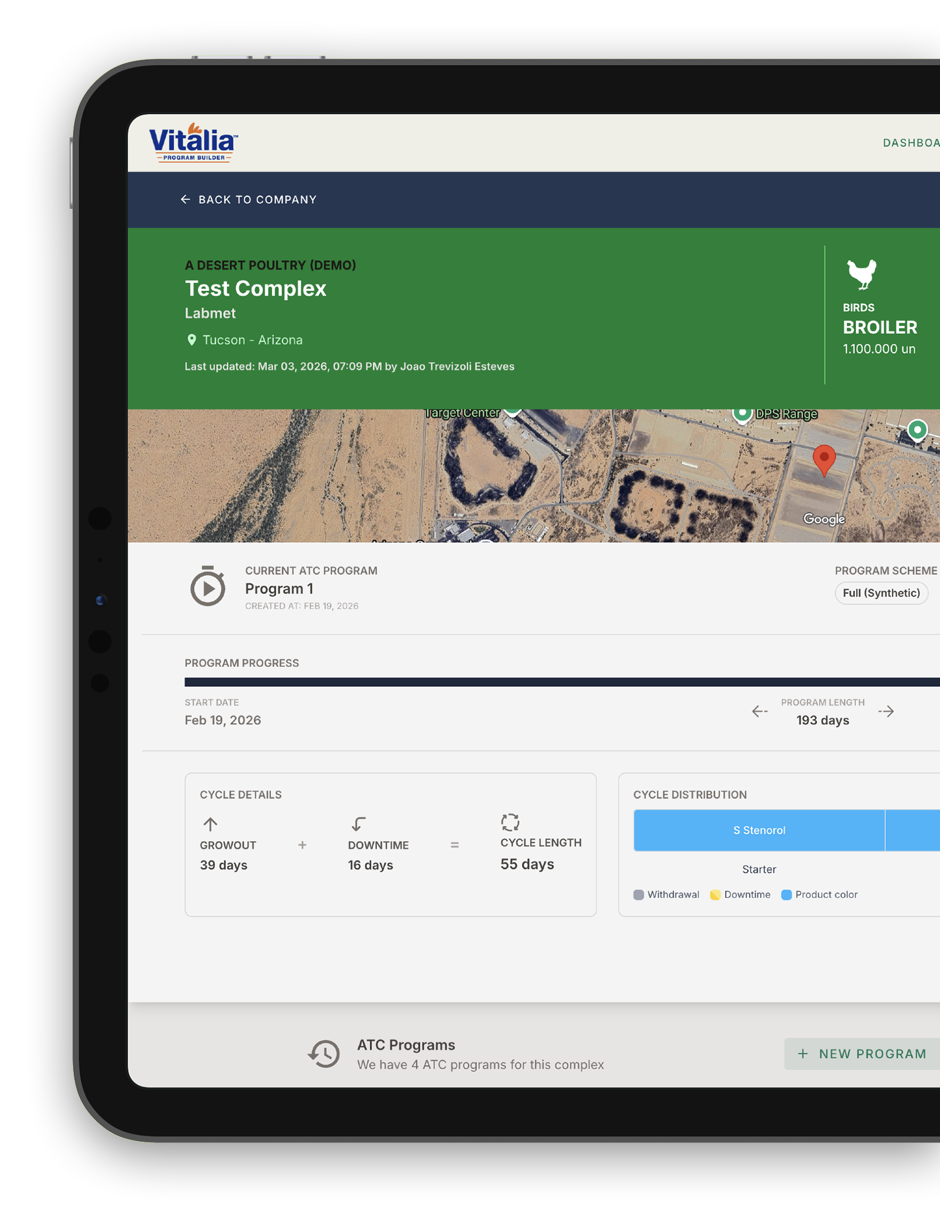The height and width of the screenshot is (1225, 940).
Task: Click the 1.100.000 un bird count
Action: coord(879,349)
